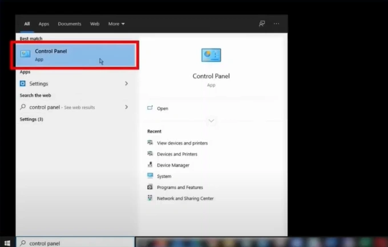Viewport: 388px width, 247px height.
Task: Open the three-dot options menu
Action: [277, 24]
